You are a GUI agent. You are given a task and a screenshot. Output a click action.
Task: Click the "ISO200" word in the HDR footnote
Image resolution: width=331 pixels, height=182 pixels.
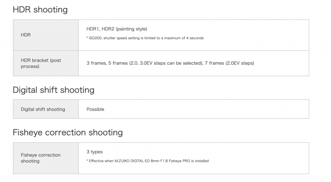click(95, 38)
